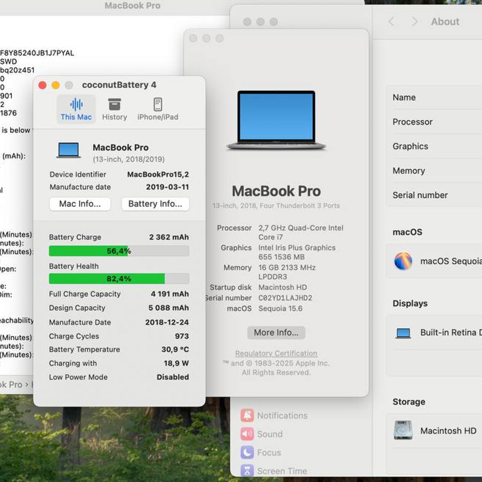The height and width of the screenshot is (482, 482).
Task: Close the coconutBattery window
Action: (x=42, y=85)
